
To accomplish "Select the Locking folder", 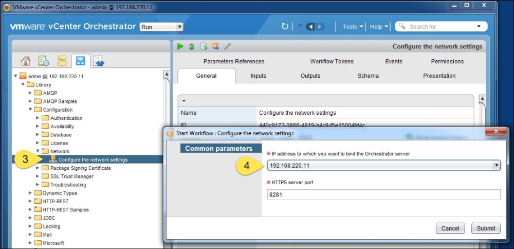I will [x=51, y=226].
